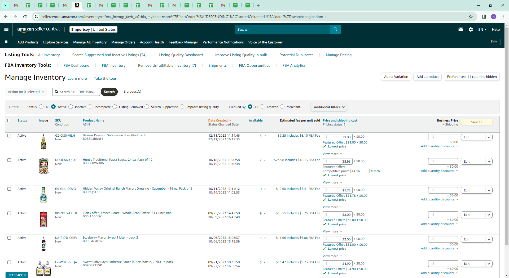Viewport: 509px width, 278px height.
Task: Open the Sweet Baby Ray's product thumbnail
Action: click(43, 268)
